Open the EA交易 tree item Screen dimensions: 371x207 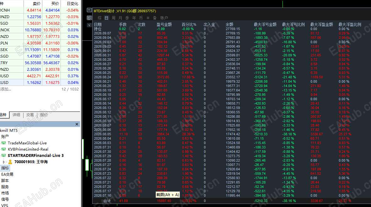click(x=7, y=174)
